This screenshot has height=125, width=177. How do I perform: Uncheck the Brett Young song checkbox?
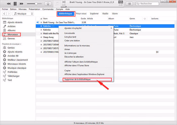point(41,22)
